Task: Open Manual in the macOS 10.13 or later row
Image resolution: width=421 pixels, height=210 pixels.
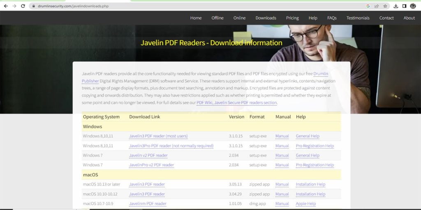Action: 282,184
